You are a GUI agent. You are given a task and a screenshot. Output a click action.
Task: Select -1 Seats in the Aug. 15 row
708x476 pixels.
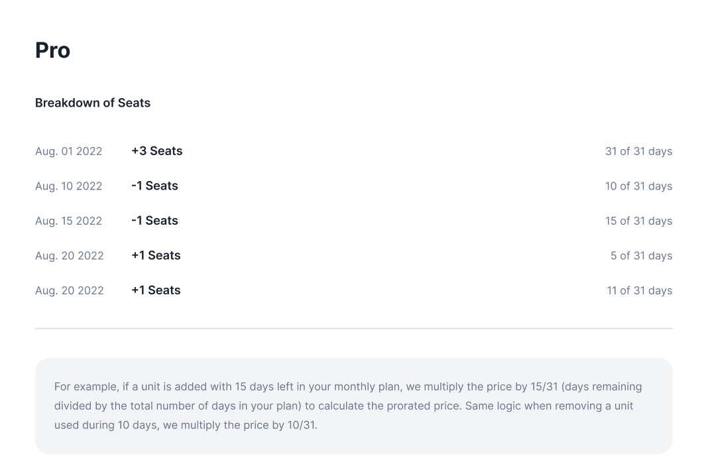(154, 221)
